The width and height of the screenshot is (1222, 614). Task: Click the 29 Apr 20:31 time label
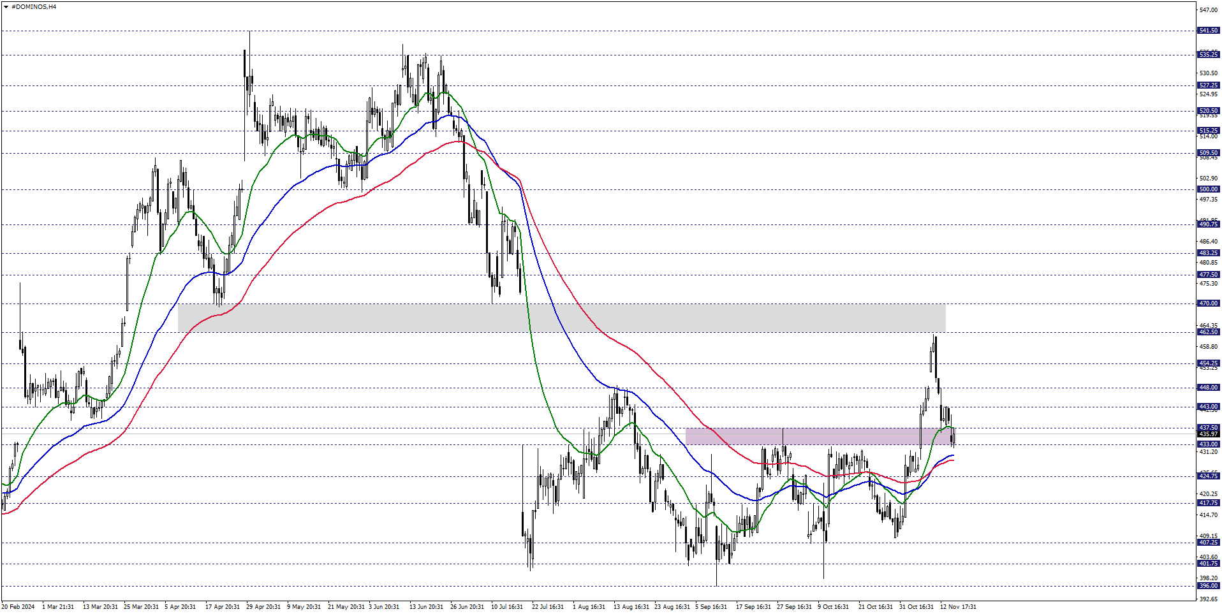(x=263, y=607)
